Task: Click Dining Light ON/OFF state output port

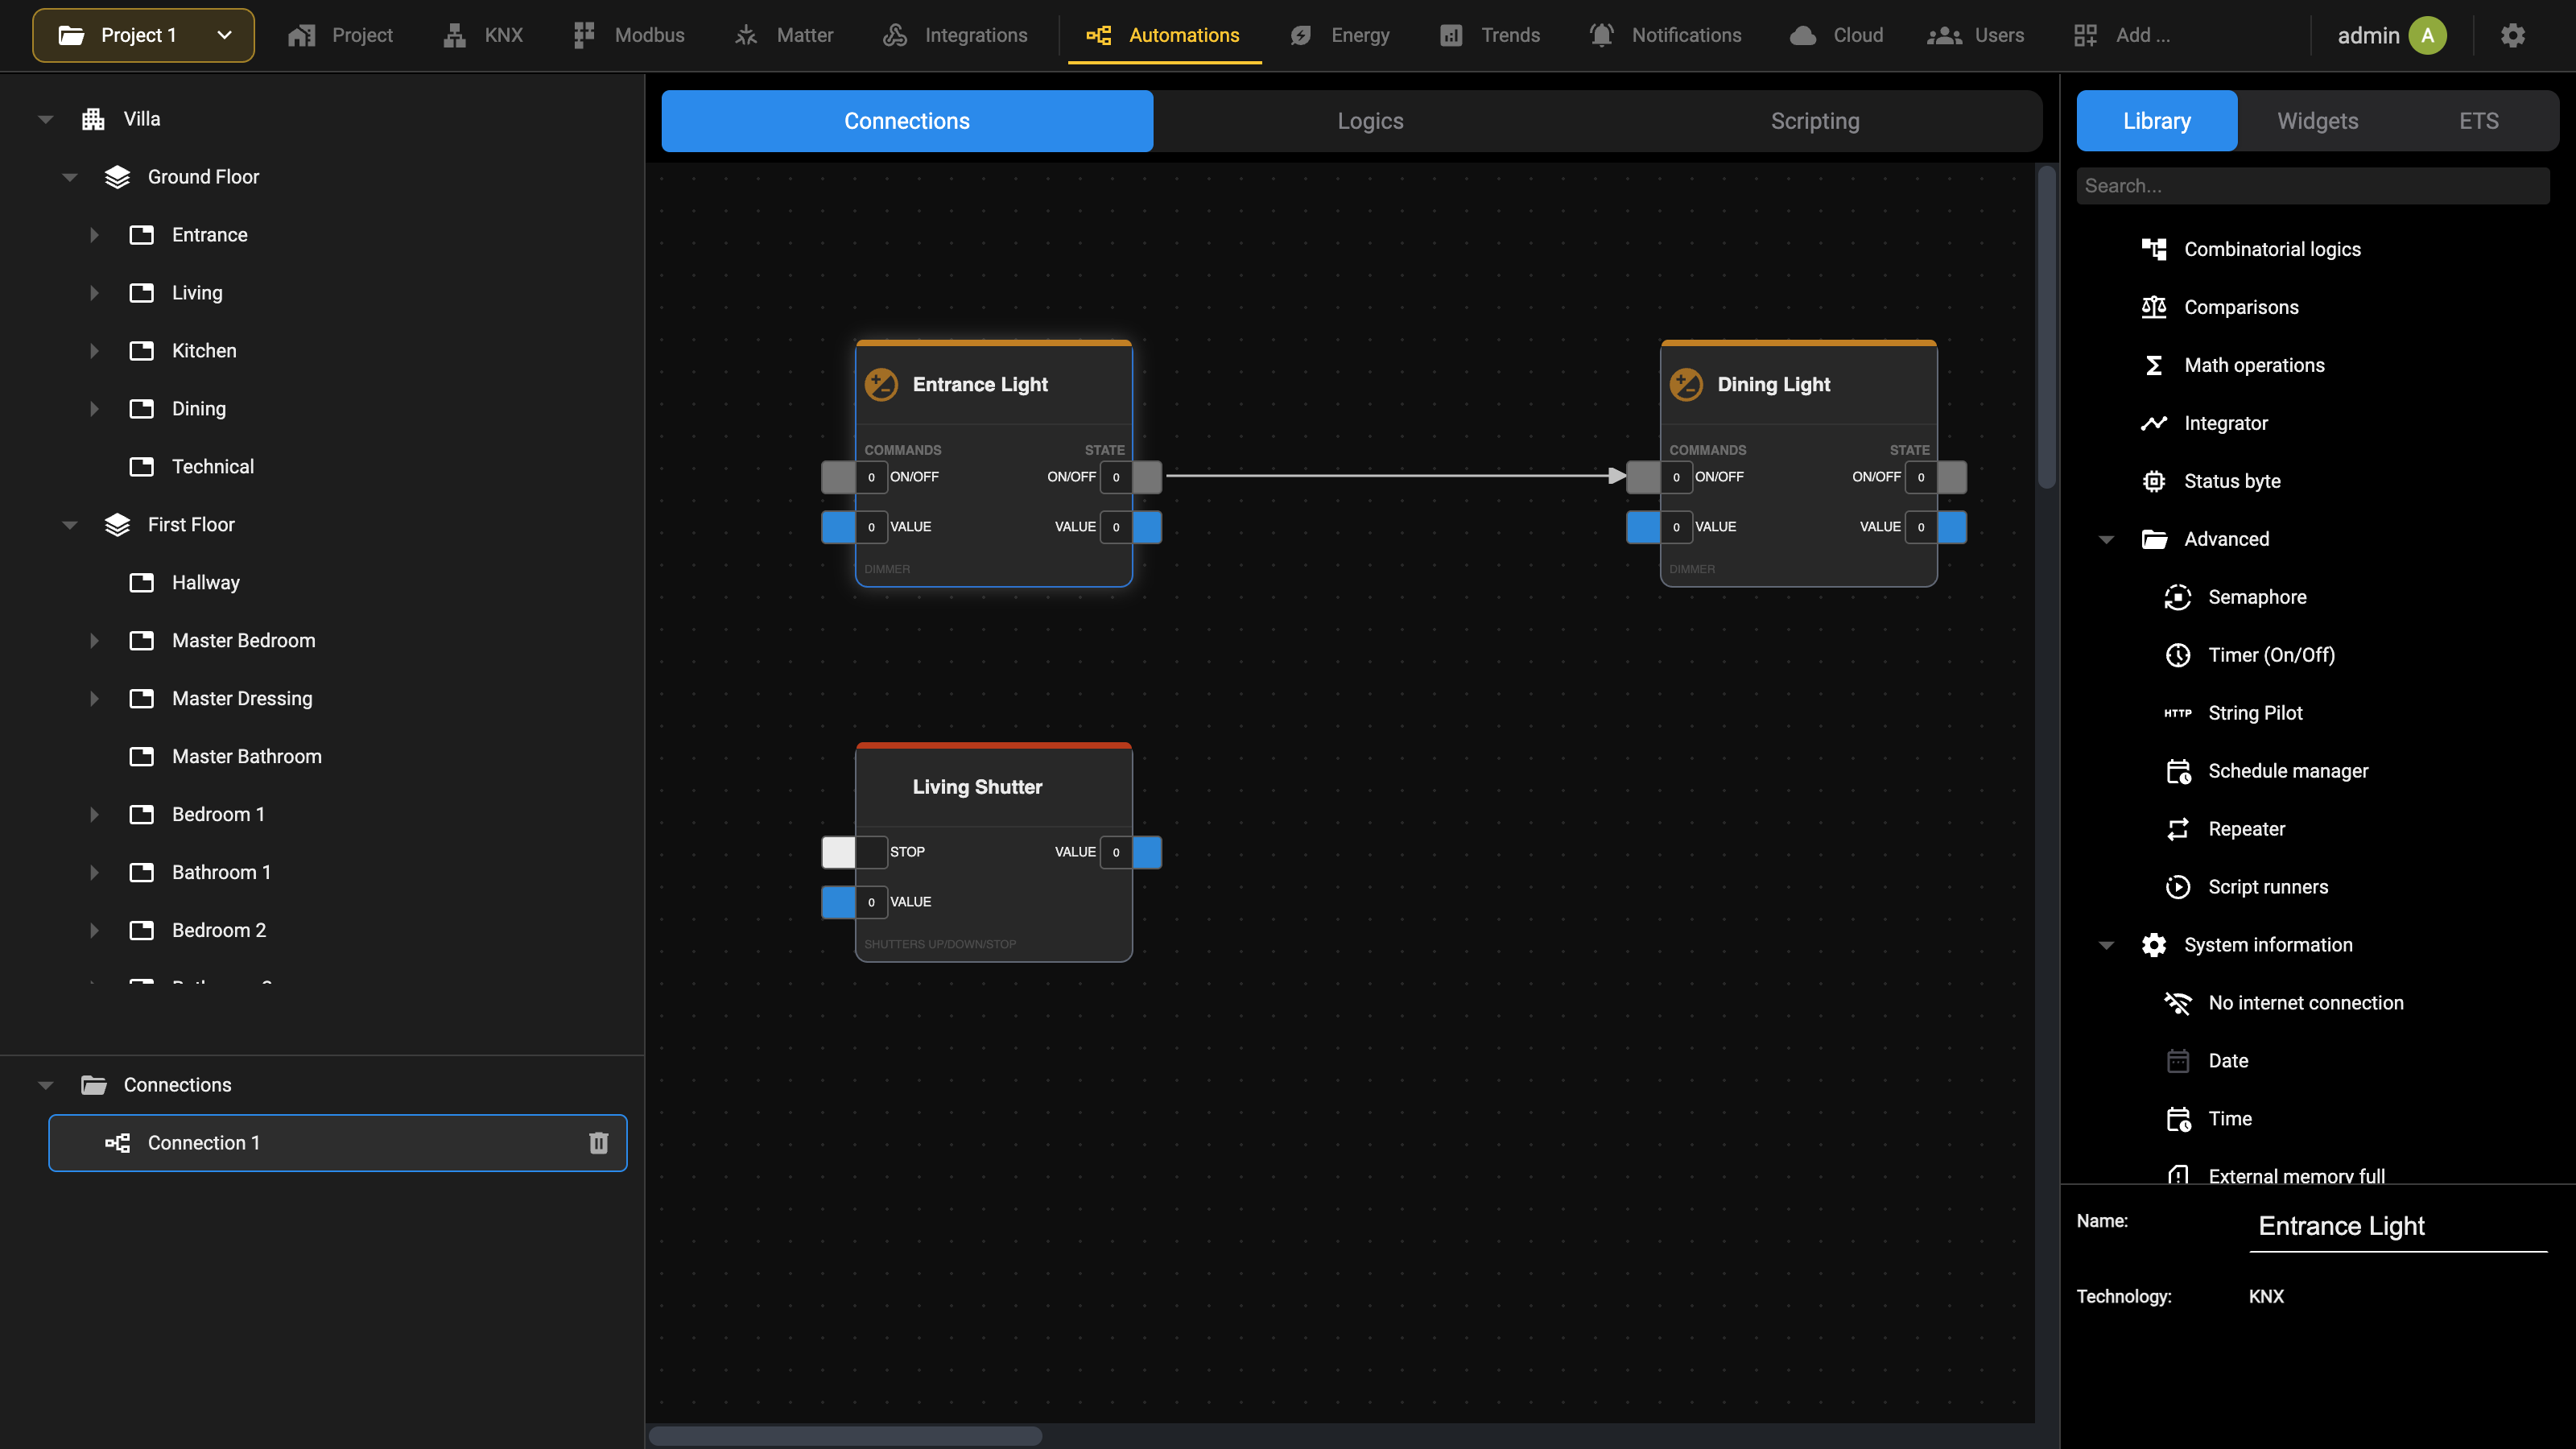Action: click(1952, 477)
